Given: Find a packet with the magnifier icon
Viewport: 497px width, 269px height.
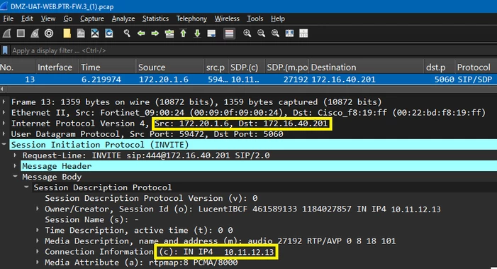Looking at the screenshot, I should tap(127, 33).
